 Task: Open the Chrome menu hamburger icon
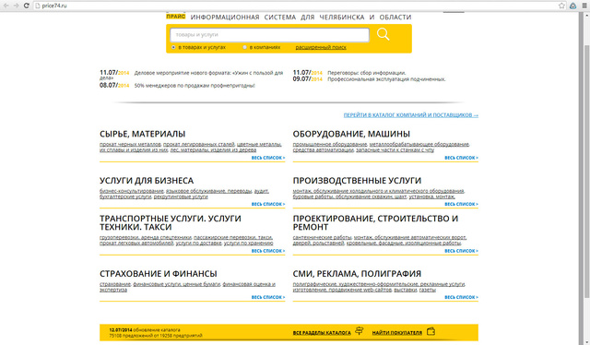[584, 6]
